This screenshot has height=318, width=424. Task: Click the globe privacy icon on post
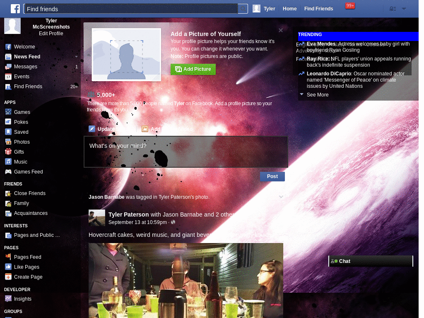tap(173, 222)
